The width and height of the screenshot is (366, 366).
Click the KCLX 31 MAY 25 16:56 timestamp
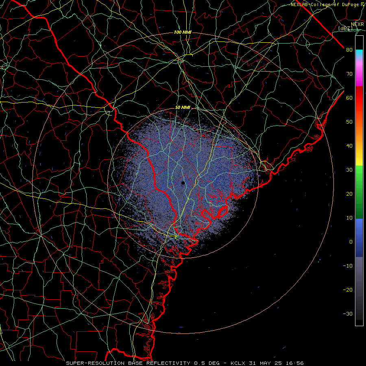click(267, 363)
